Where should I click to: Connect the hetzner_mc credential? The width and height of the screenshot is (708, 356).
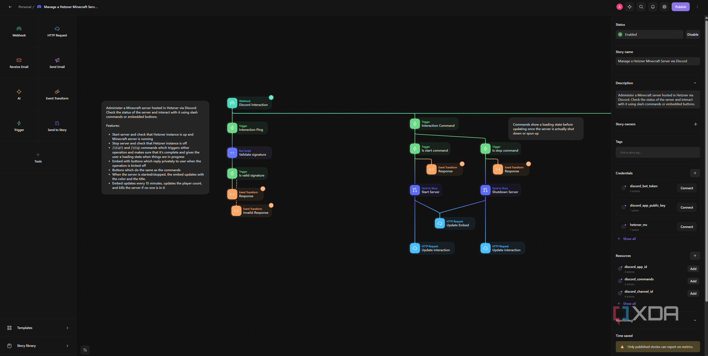pos(687,227)
